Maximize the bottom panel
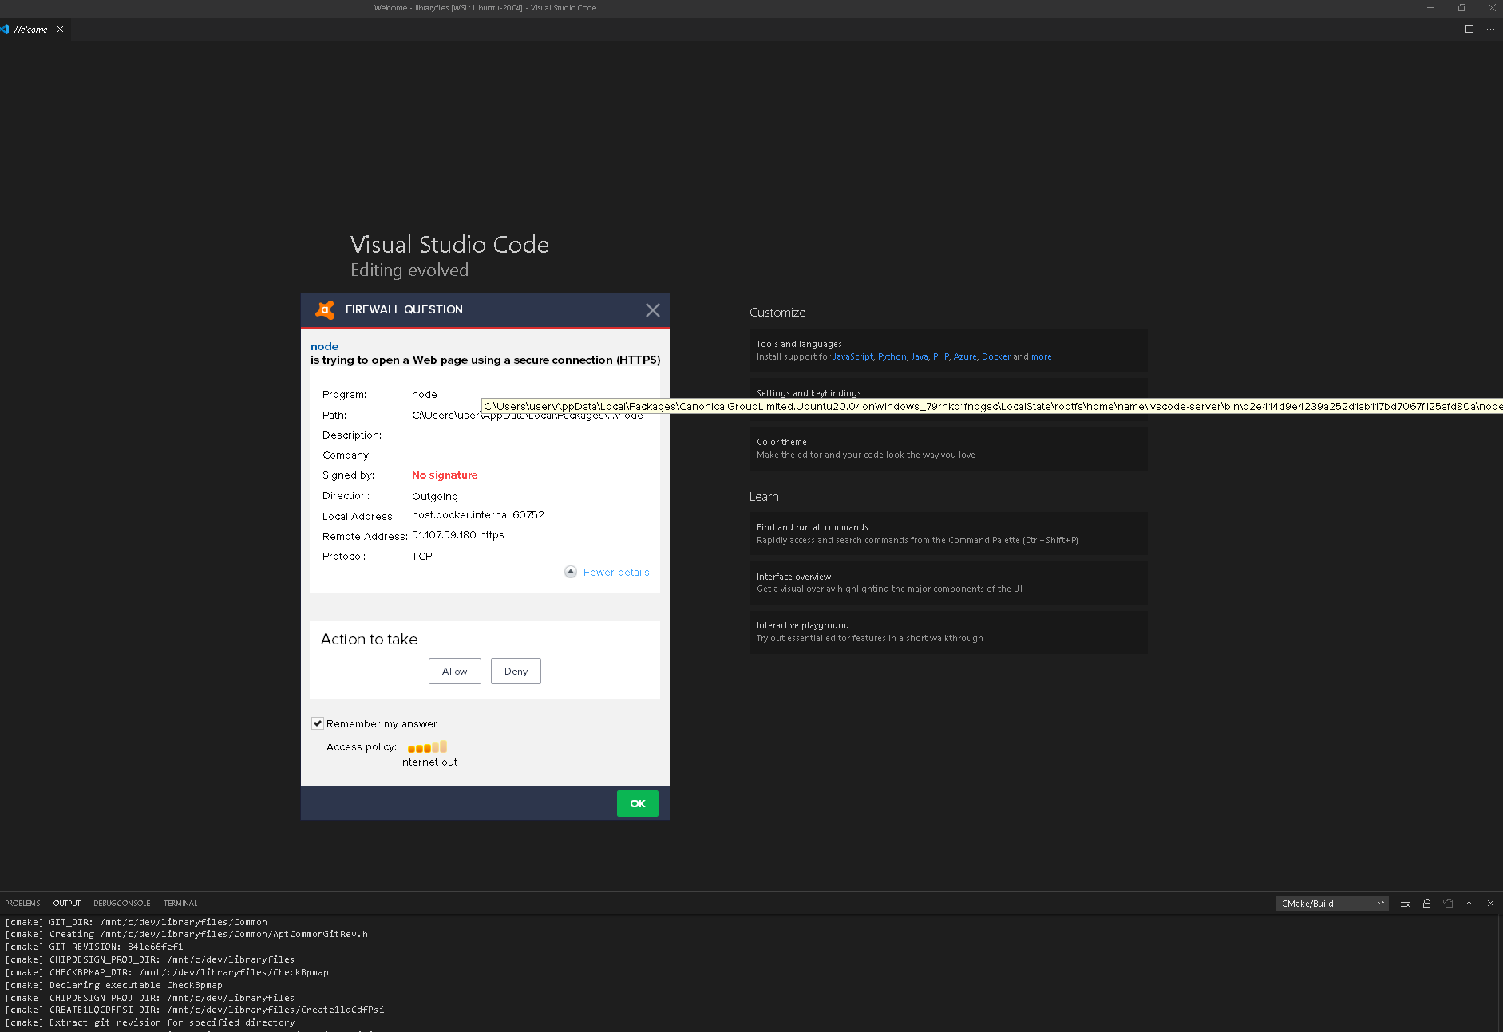1503x1032 pixels. pyautogui.click(x=1469, y=903)
